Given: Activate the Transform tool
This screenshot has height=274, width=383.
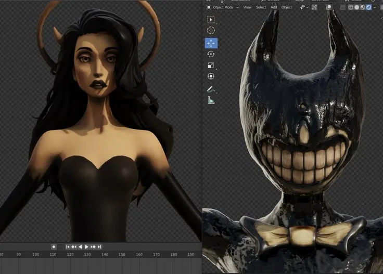Looking at the screenshot, I should click(x=211, y=76).
